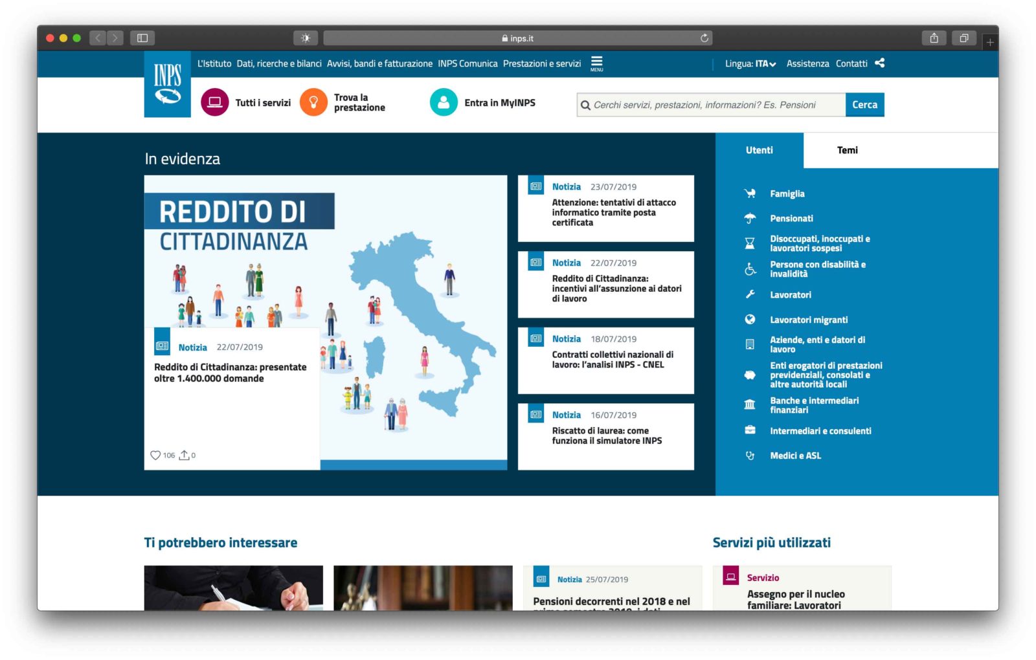
Task: Open Avvisi, bandi e fatturazione menu
Action: click(x=379, y=63)
